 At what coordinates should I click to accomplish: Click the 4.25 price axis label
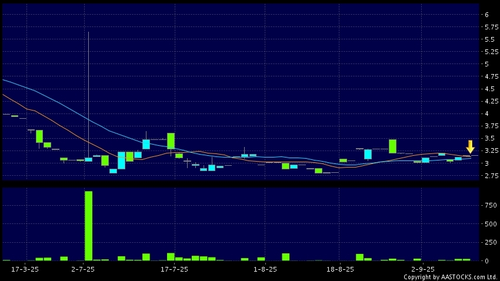click(491, 101)
